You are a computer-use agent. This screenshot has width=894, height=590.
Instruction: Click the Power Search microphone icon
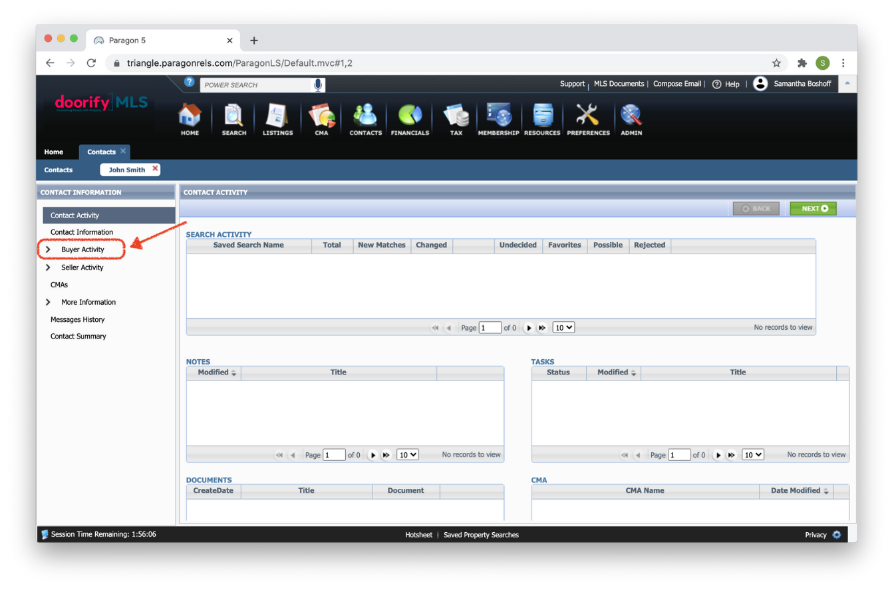[x=318, y=84]
